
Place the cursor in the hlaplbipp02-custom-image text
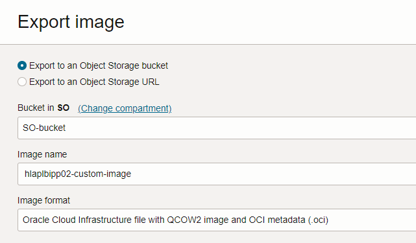(78, 174)
